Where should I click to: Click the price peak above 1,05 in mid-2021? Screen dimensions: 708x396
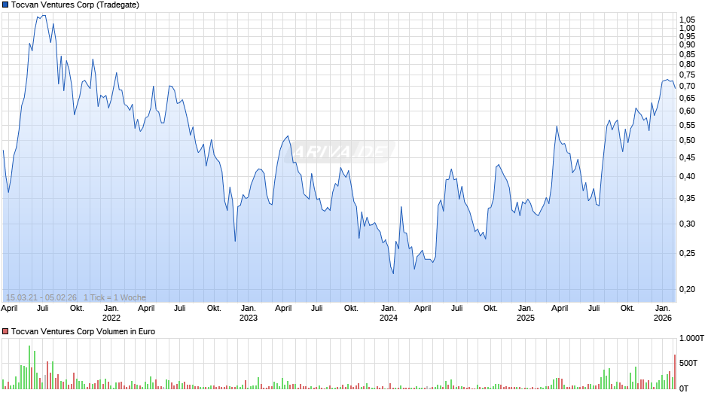44,16
